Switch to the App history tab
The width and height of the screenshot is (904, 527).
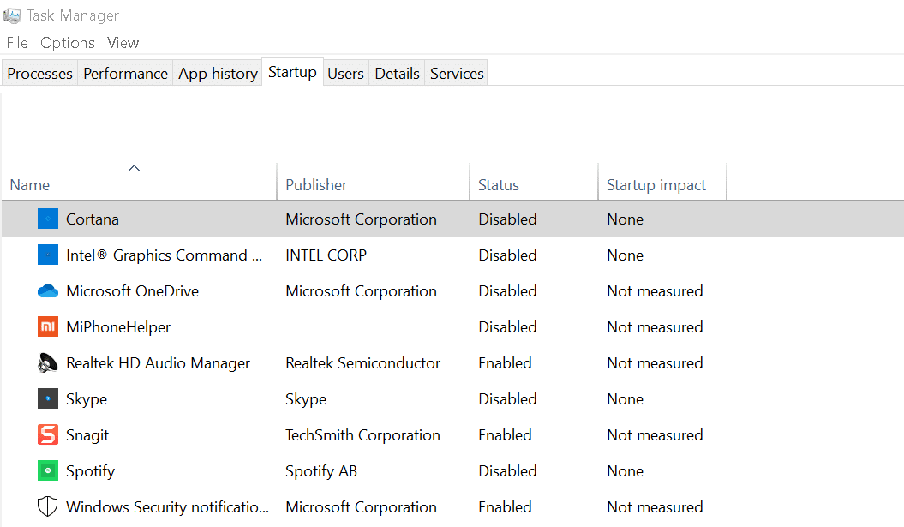(218, 73)
